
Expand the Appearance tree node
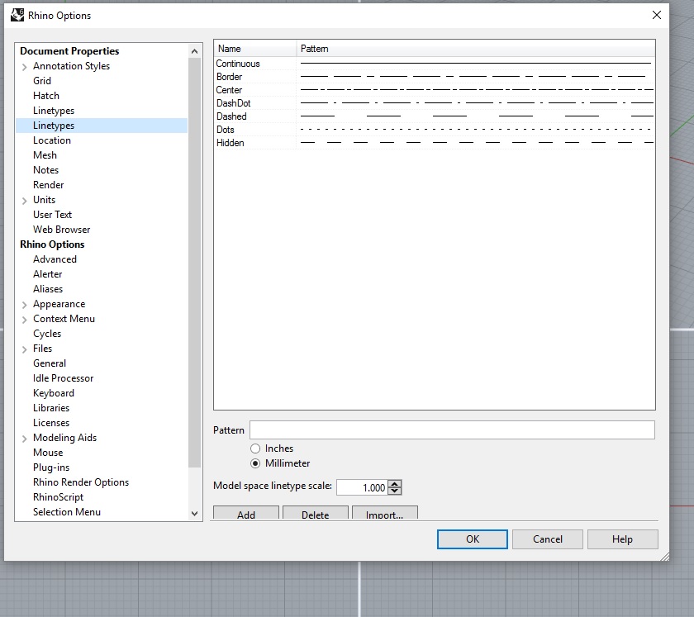click(24, 305)
